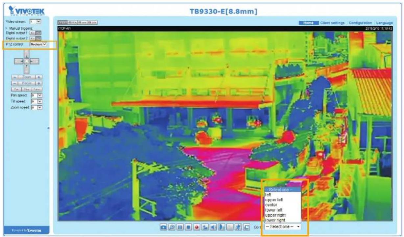
Task: Set video size to Auto
Action: coord(62,23)
